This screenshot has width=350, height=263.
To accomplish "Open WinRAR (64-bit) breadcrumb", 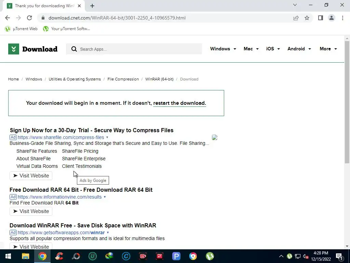I will (x=159, y=79).
